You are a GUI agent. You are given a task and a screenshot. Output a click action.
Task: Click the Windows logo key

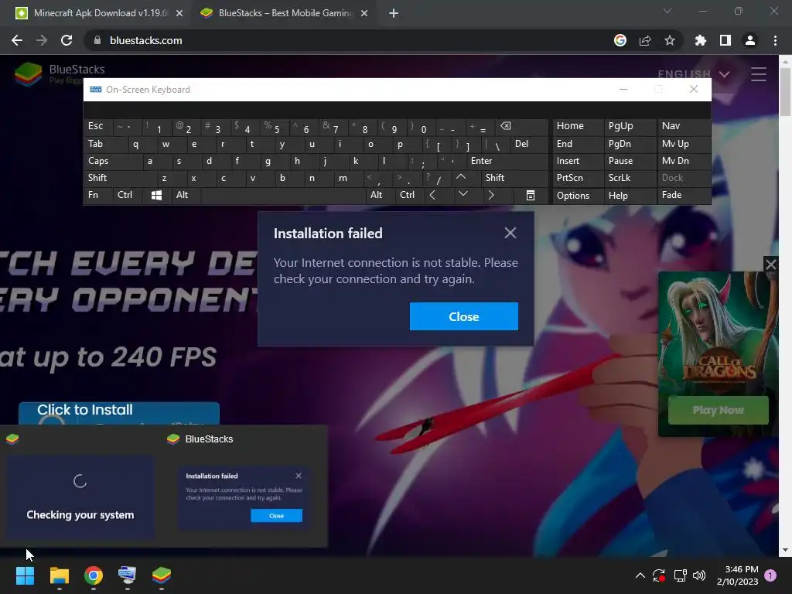tap(157, 195)
